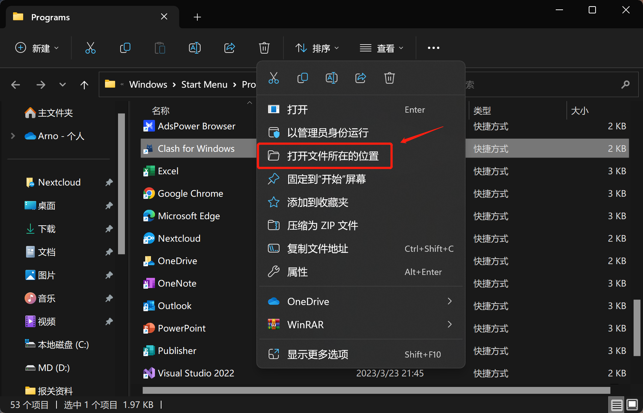
Task: Sort by the 名称 column header
Action: click(161, 111)
